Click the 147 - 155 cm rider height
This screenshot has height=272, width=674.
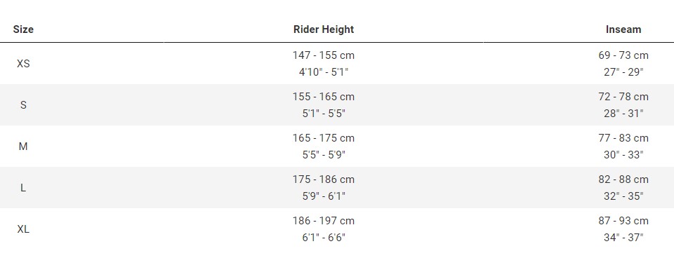pyautogui.click(x=324, y=55)
